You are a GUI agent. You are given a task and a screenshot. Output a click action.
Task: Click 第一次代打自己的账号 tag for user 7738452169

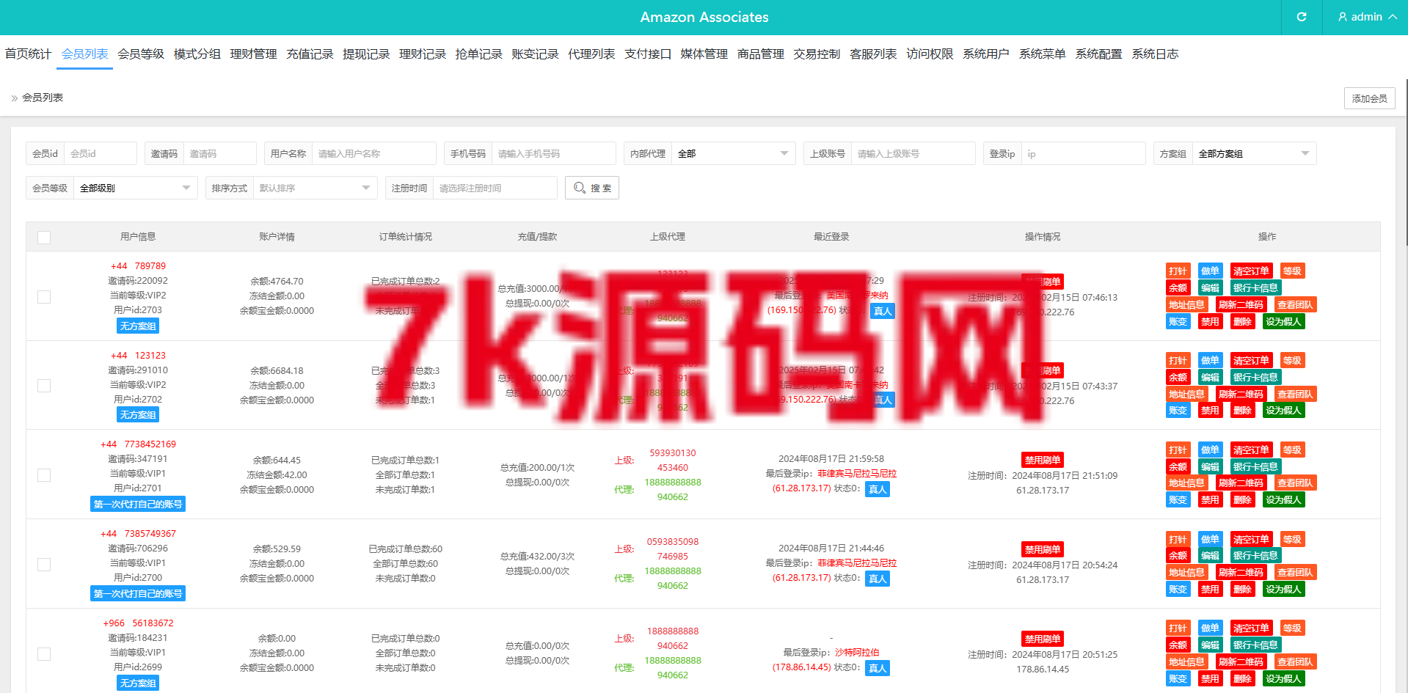[138, 504]
